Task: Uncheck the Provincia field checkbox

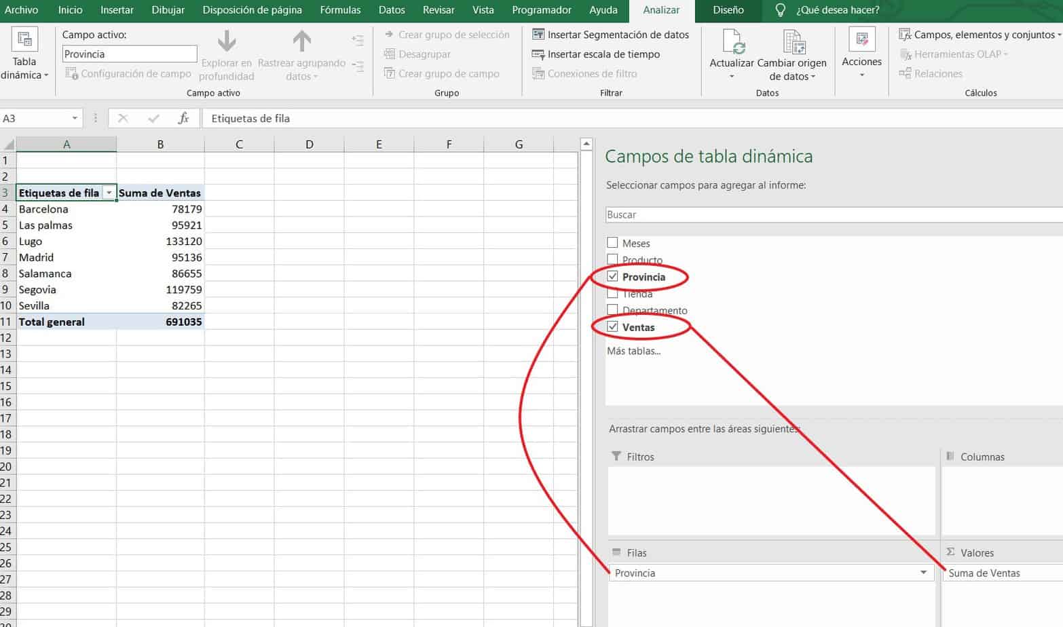Action: (612, 276)
